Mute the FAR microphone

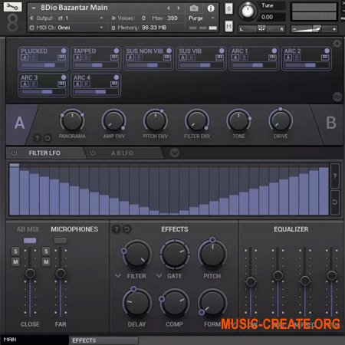(x=46, y=261)
